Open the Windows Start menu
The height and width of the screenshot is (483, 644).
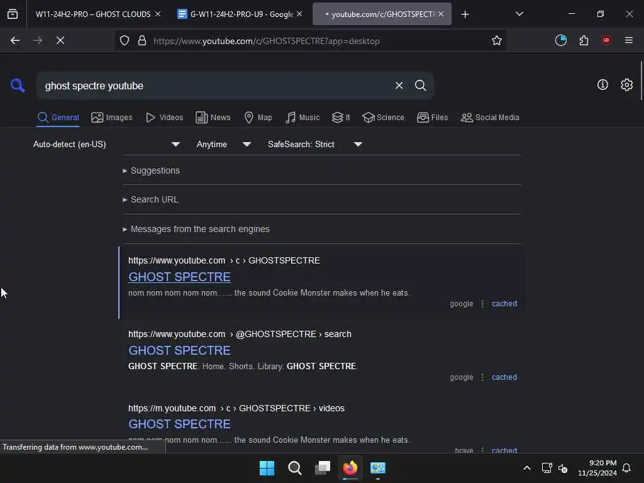click(x=267, y=468)
